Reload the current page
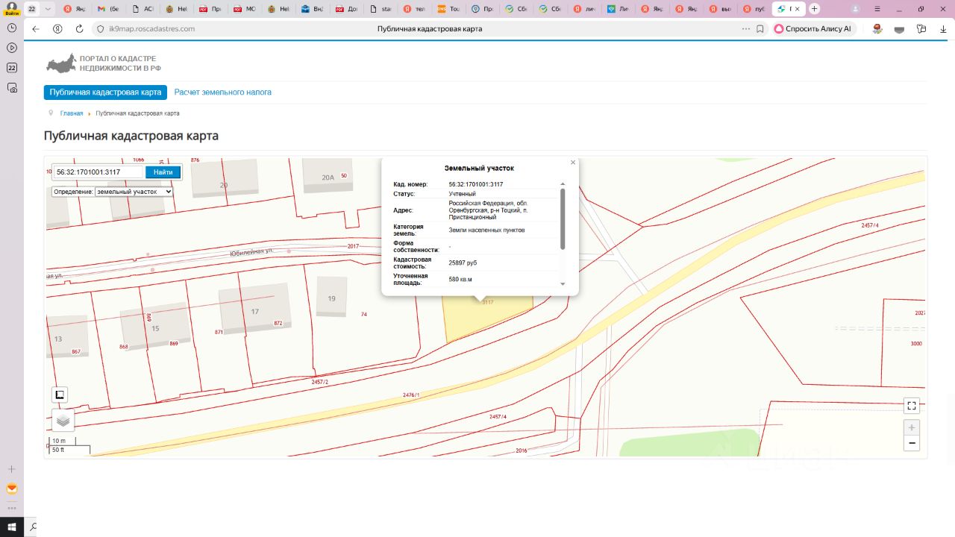The image size is (955, 537). pyautogui.click(x=79, y=28)
